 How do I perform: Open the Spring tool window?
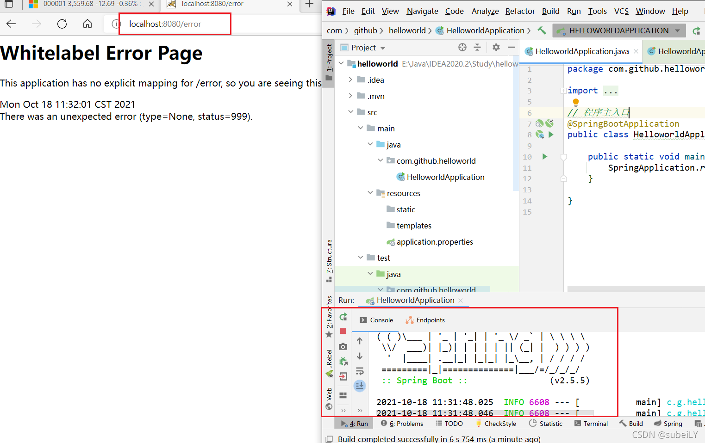(x=668, y=424)
